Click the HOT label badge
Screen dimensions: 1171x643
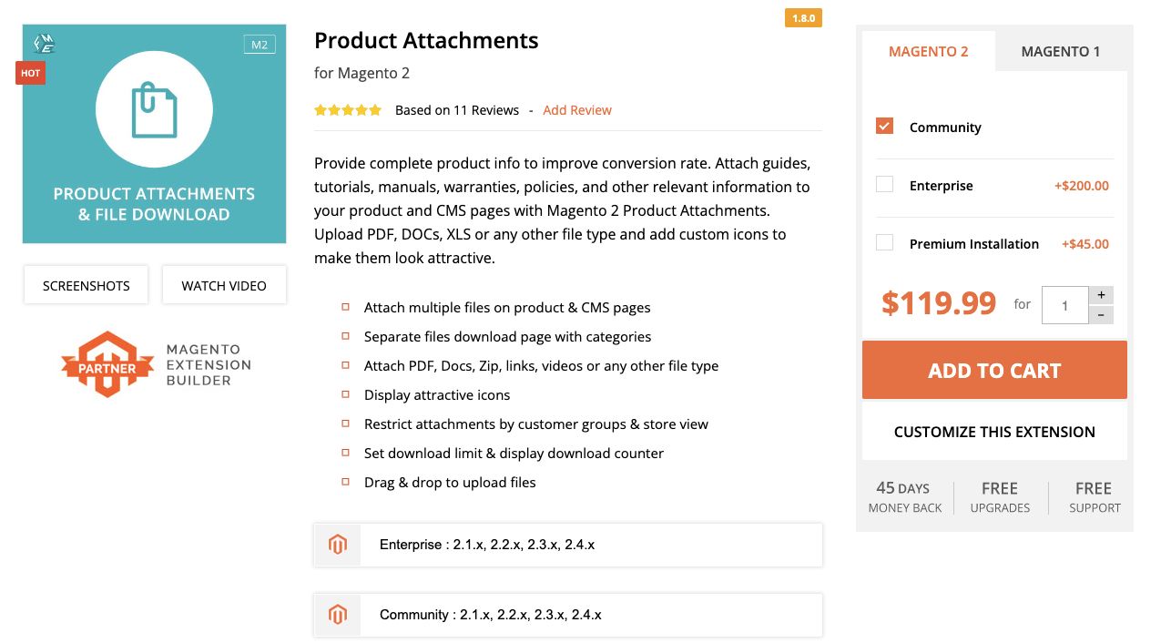click(x=30, y=73)
